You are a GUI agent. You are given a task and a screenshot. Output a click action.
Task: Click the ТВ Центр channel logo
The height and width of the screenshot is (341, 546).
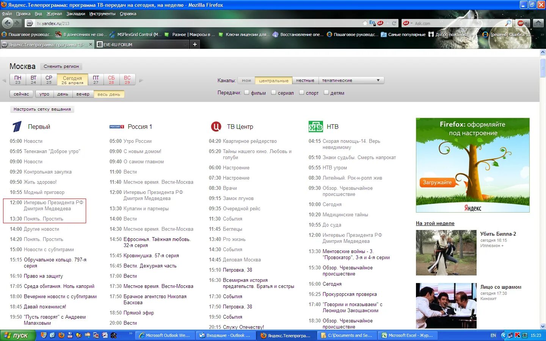pos(216,126)
